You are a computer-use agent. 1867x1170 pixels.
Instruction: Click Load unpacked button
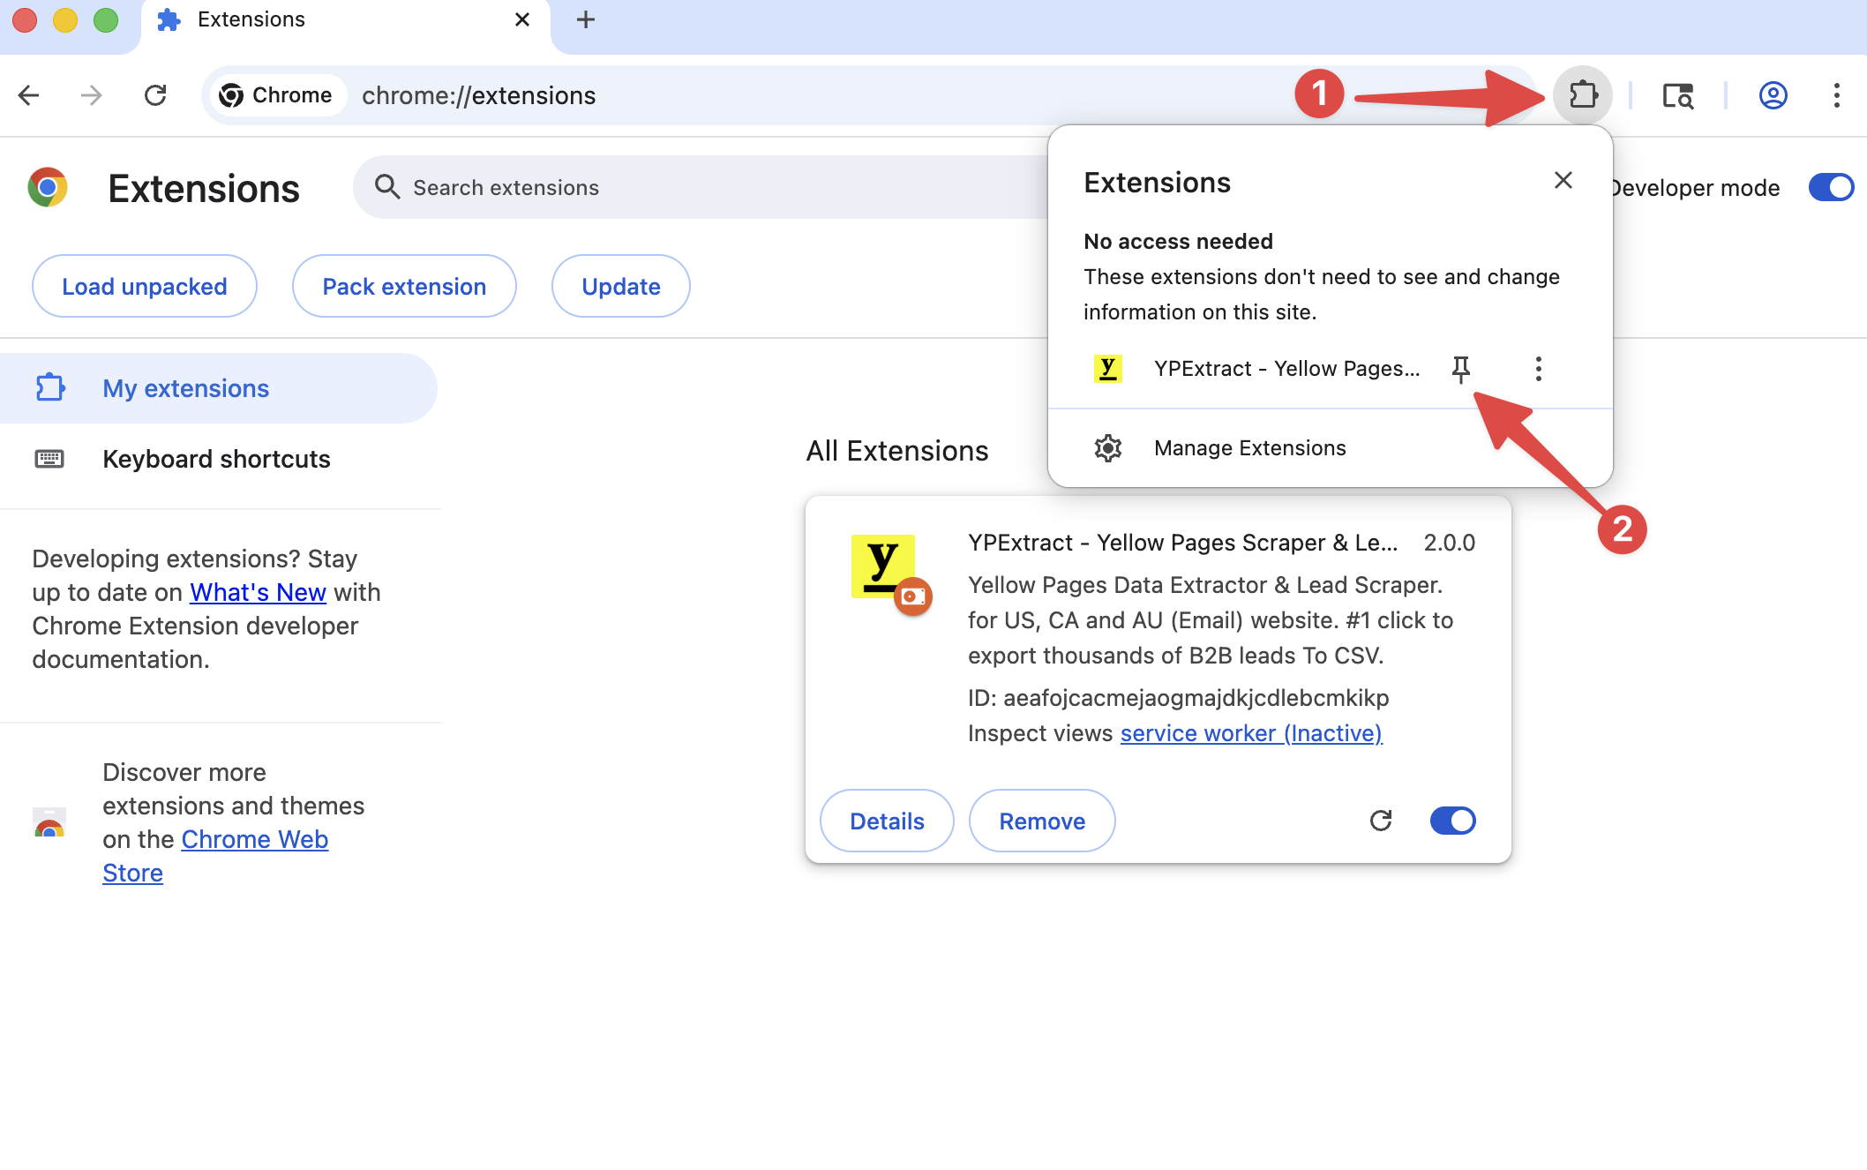[x=145, y=286]
